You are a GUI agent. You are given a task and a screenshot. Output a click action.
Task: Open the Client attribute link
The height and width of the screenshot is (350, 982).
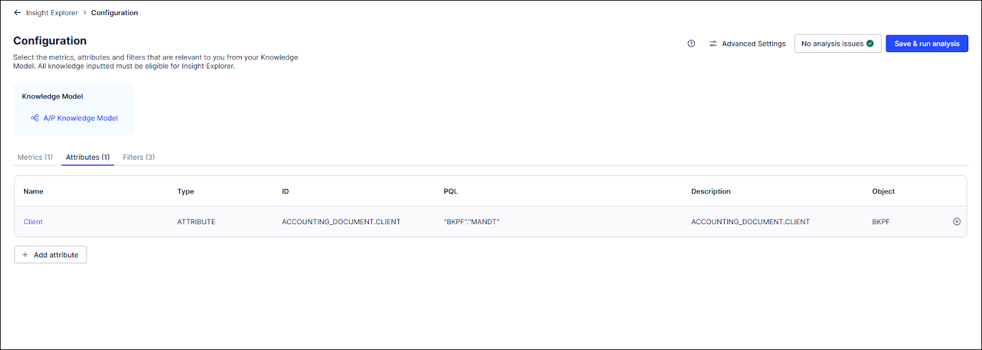(x=33, y=222)
